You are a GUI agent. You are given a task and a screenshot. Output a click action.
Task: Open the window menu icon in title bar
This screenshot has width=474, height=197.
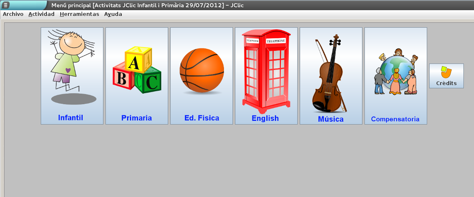6,5
